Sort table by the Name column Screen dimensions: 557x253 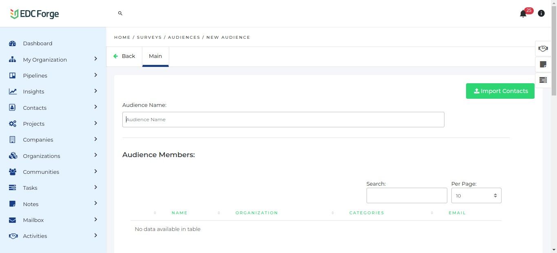pyautogui.click(x=179, y=213)
